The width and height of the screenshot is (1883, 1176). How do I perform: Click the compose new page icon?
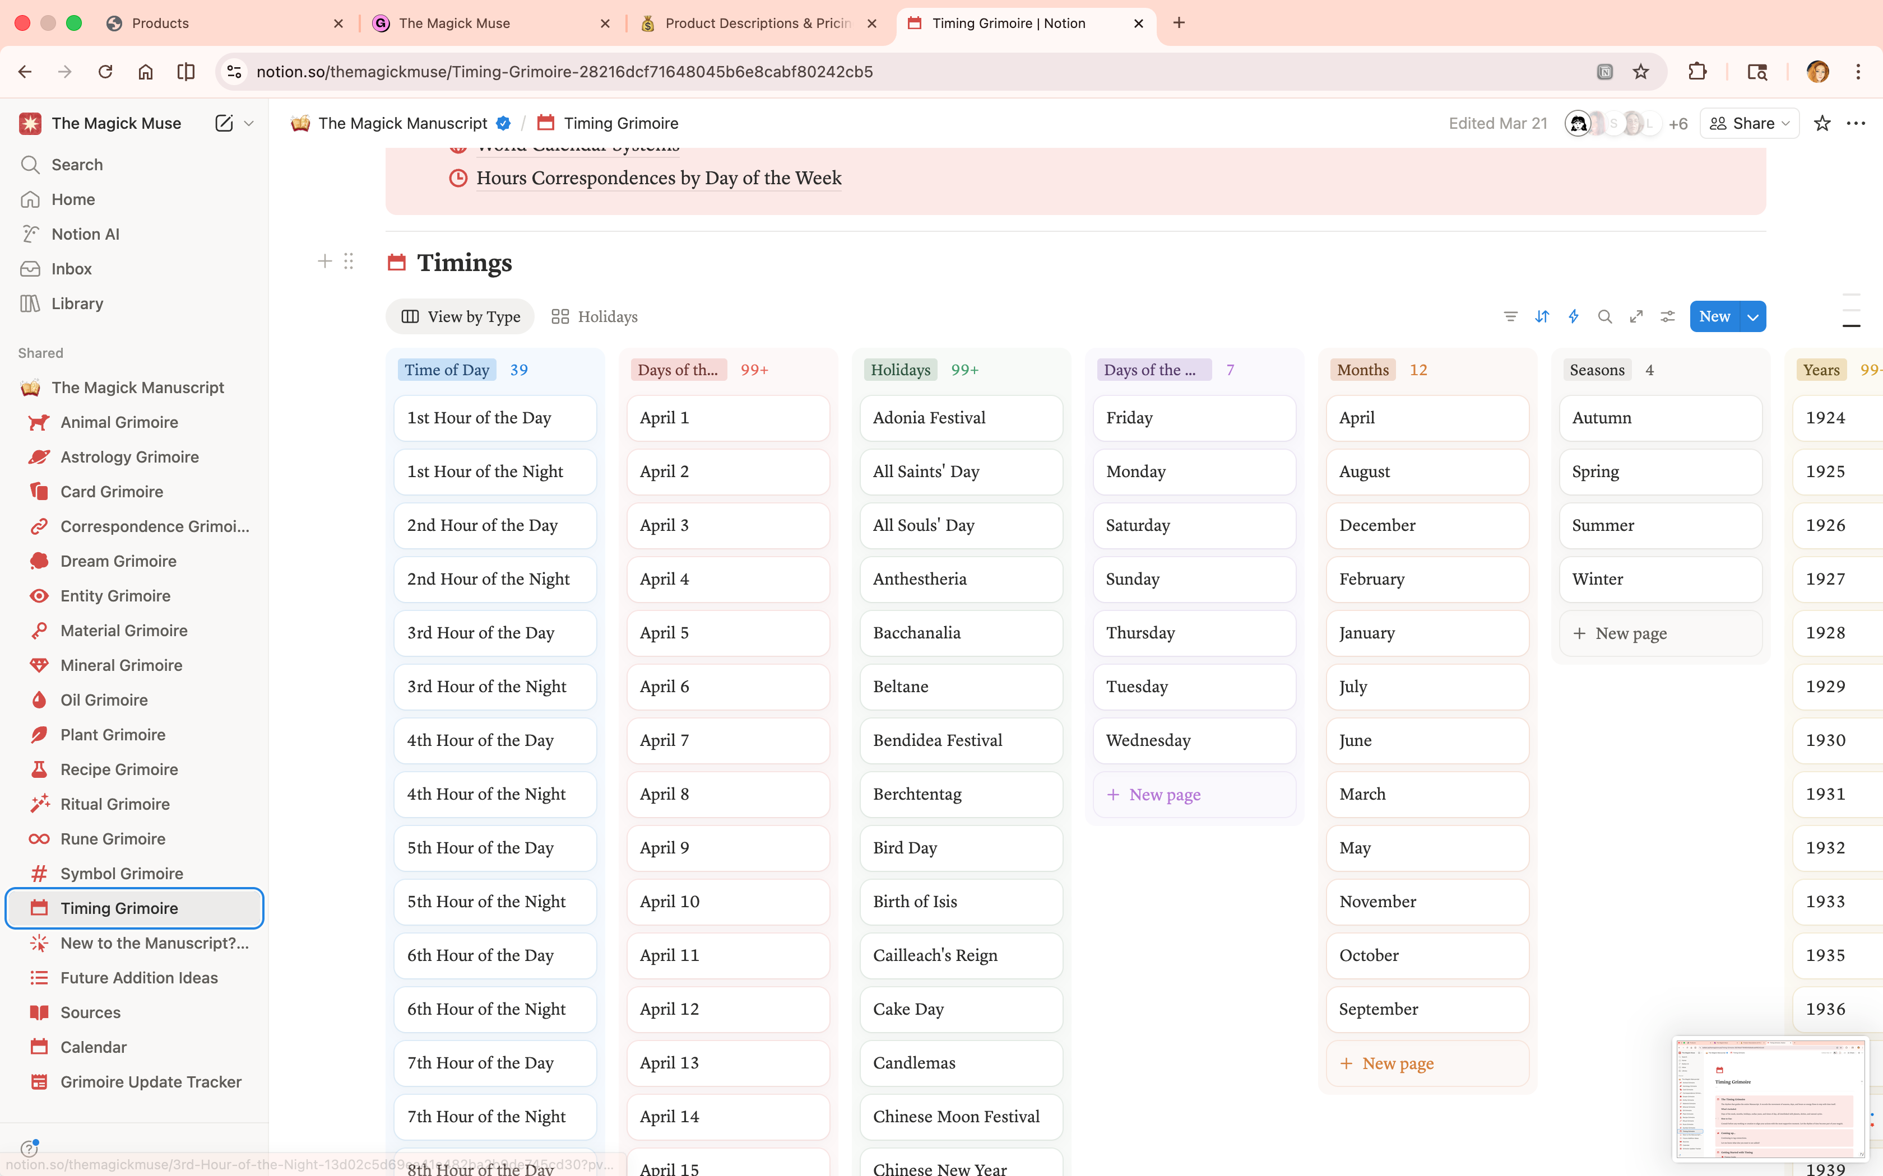click(224, 123)
